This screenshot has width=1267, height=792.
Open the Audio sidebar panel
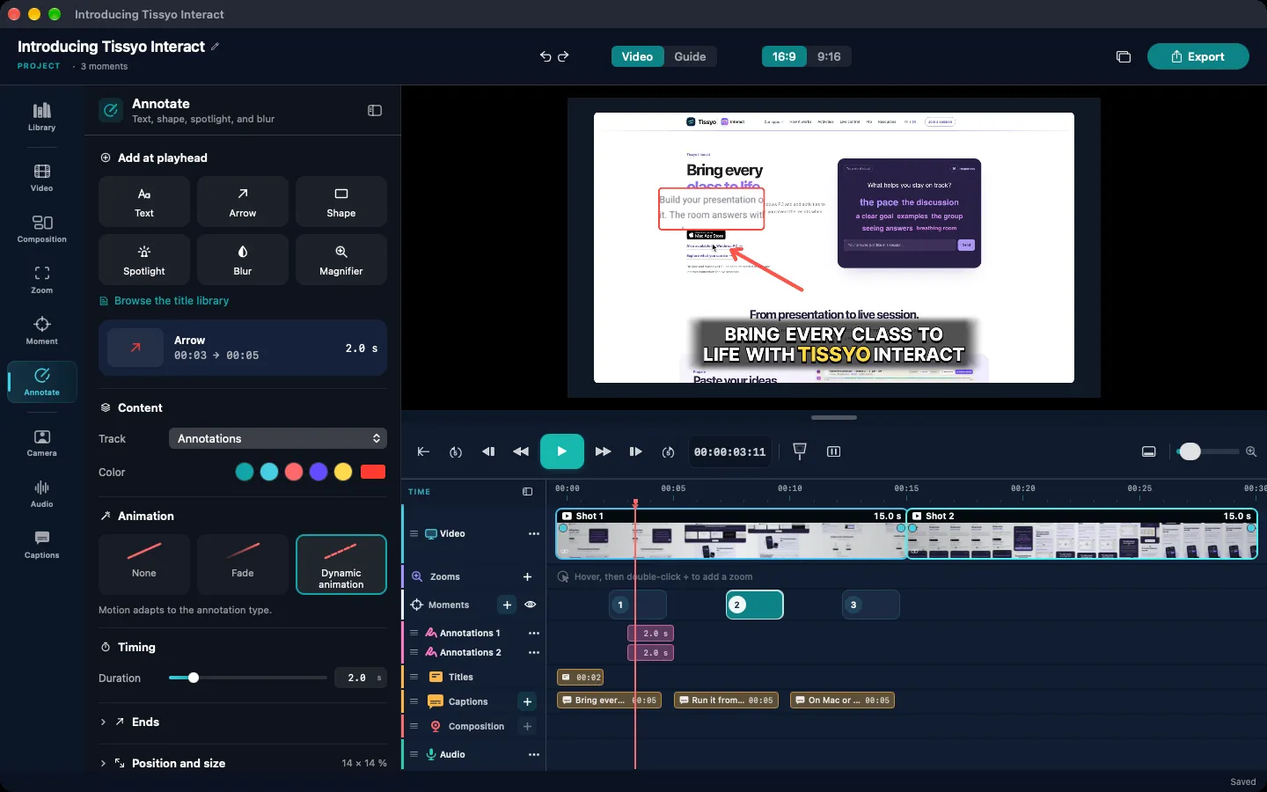coord(41,494)
